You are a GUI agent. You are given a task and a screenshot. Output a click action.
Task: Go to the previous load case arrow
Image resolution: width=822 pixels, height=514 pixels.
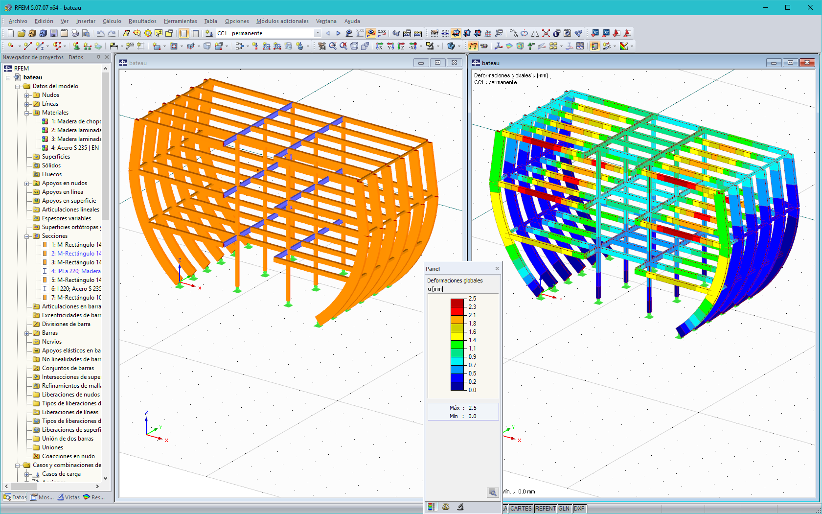point(328,33)
